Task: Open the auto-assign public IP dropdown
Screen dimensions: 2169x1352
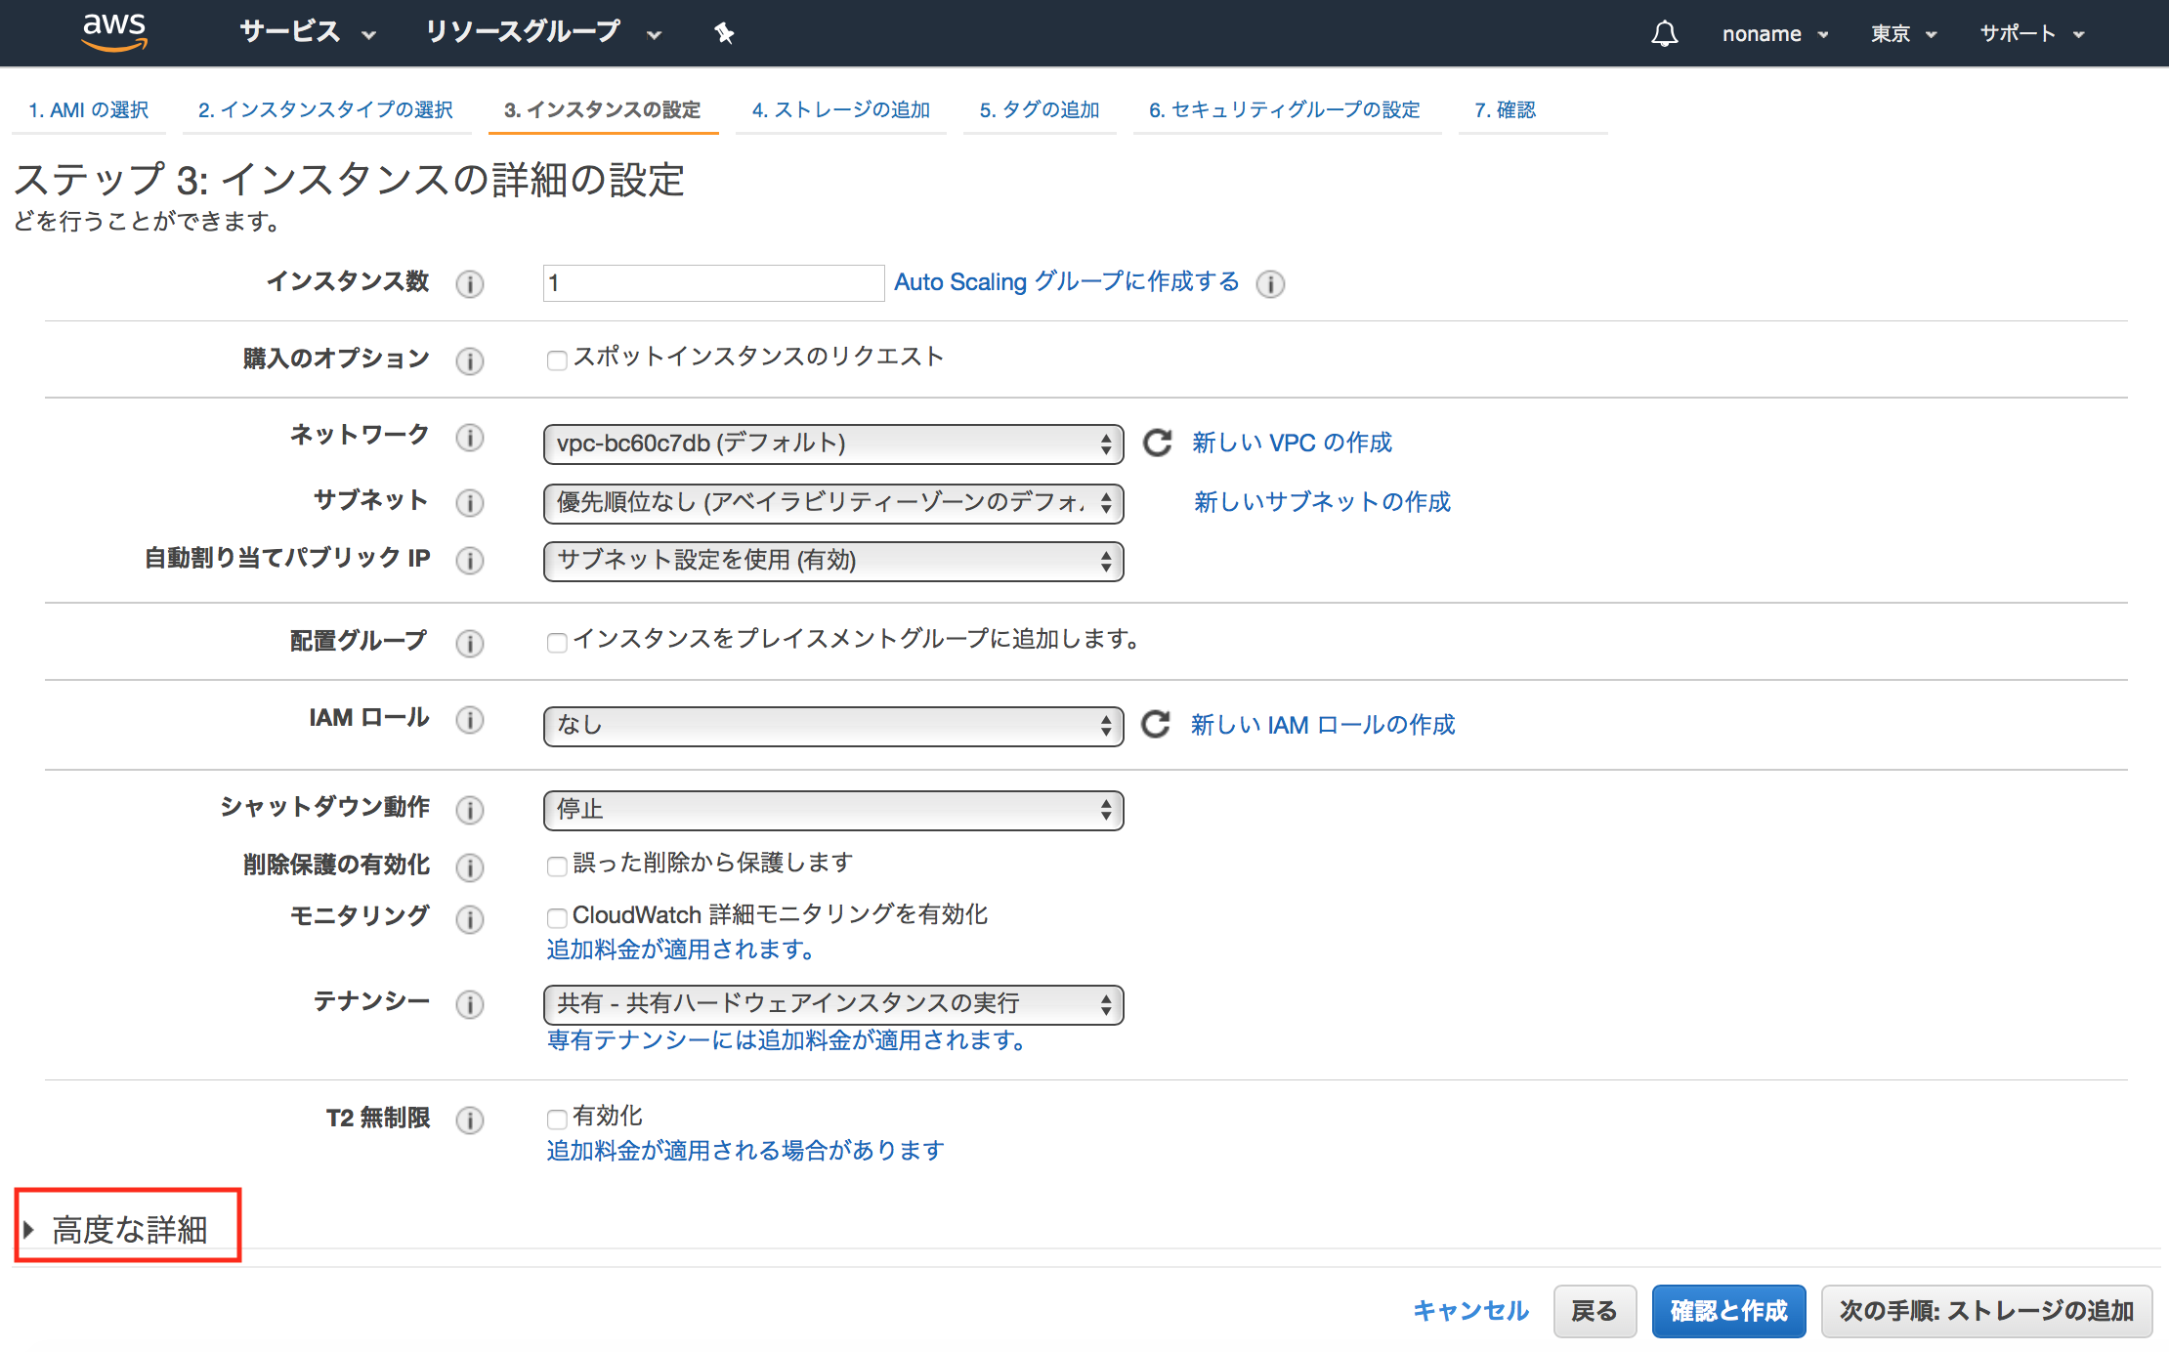Action: click(833, 561)
